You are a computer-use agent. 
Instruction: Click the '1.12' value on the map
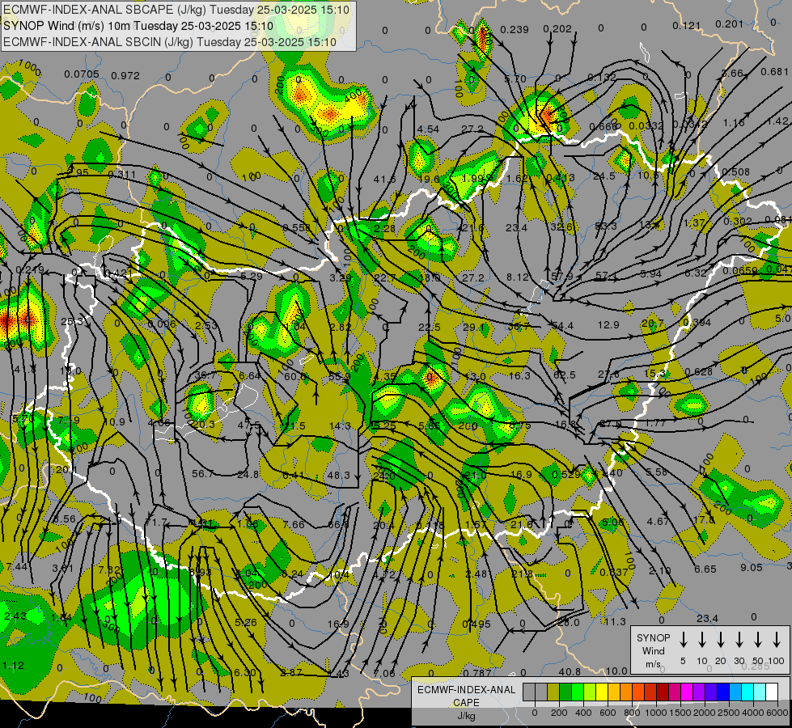click(13, 666)
